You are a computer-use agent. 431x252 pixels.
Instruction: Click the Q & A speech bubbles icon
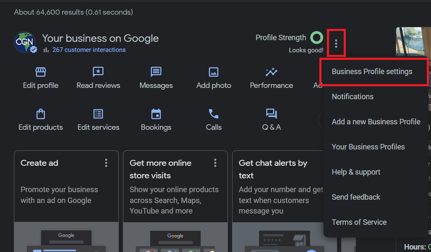(x=271, y=113)
